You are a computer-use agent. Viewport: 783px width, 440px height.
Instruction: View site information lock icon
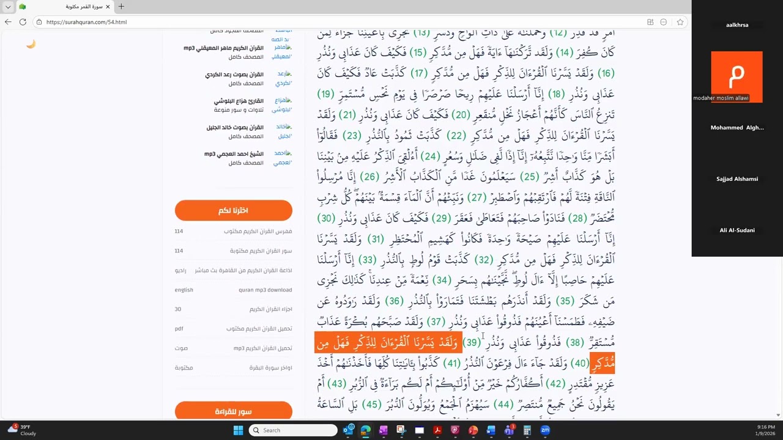click(x=39, y=22)
